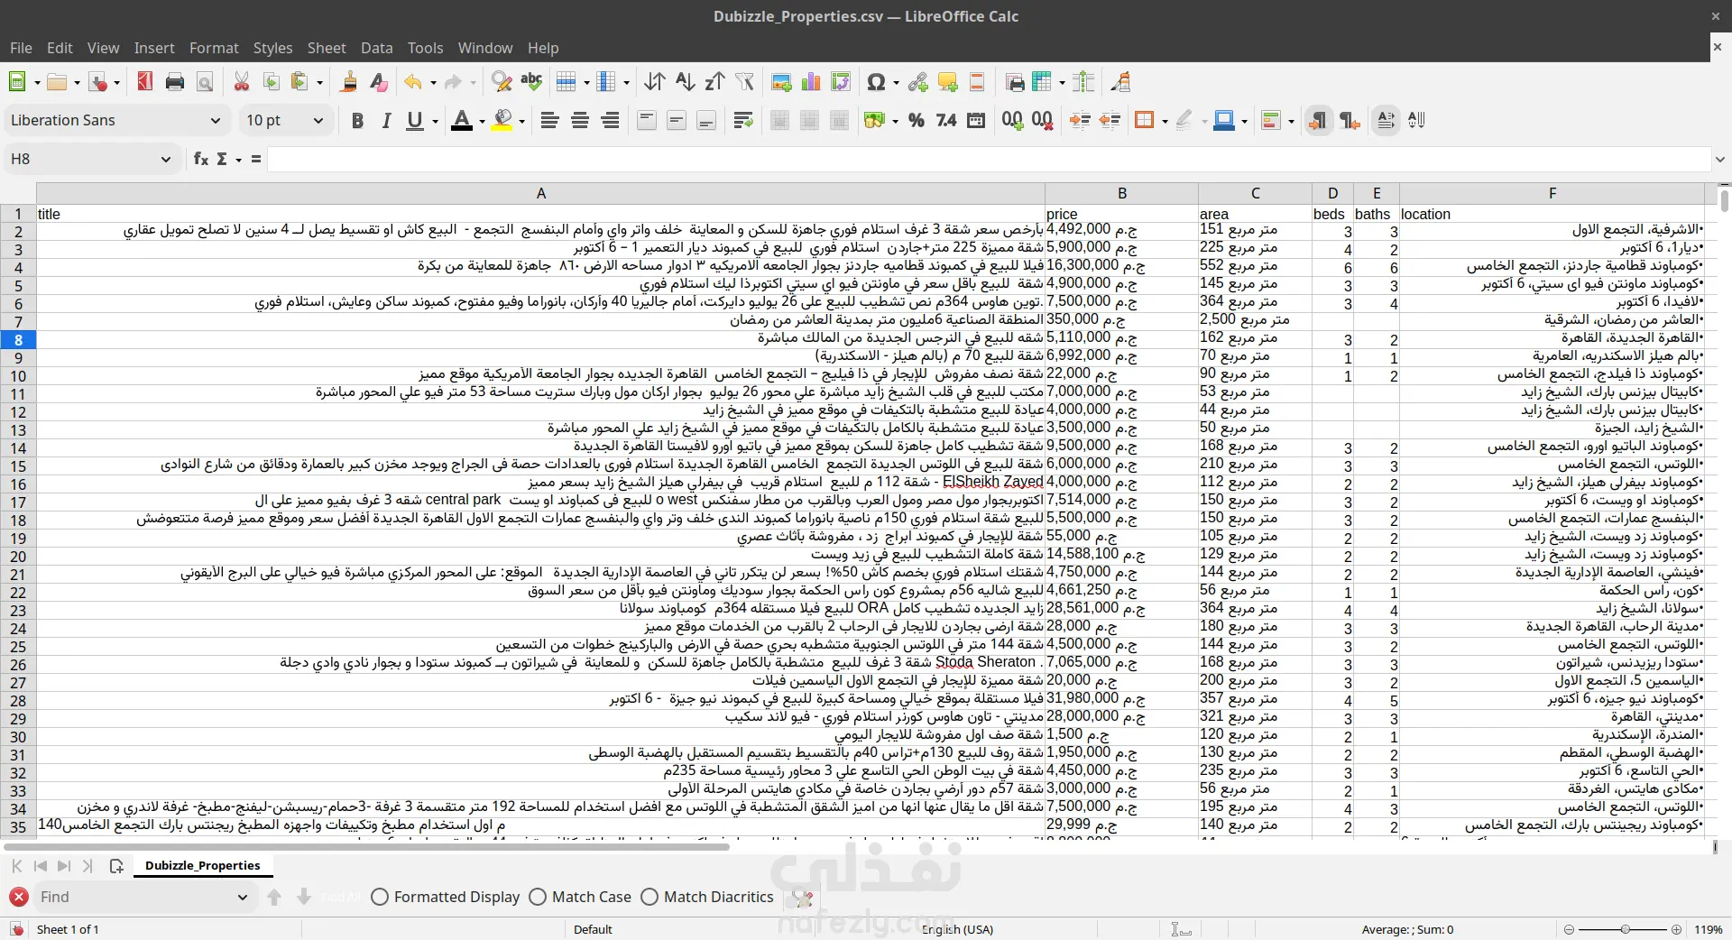Click Find Next down arrow
The width and height of the screenshot is (1732, 940).
[304, 897]
